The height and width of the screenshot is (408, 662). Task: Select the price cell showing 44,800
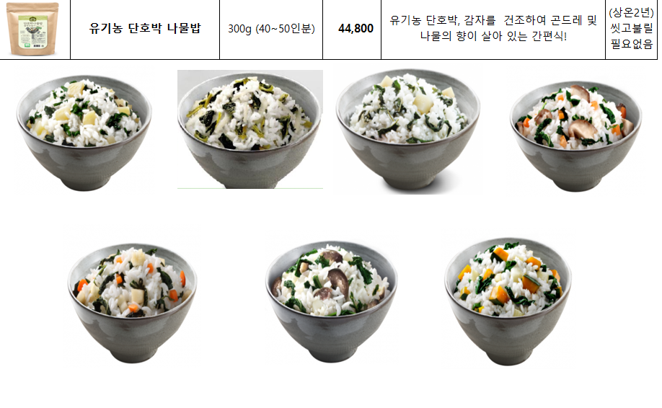point(352,29)
